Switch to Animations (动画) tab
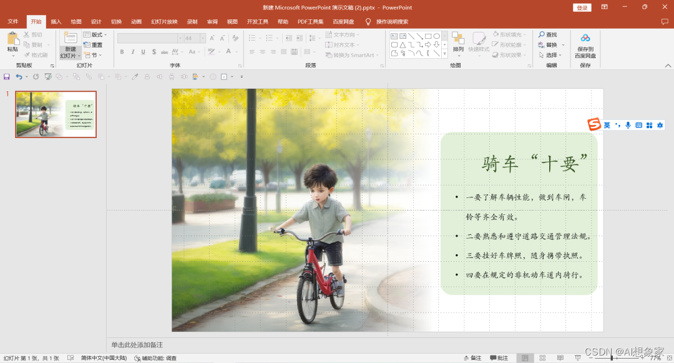Viewport: 674px width, 363px height. point(136,21)
